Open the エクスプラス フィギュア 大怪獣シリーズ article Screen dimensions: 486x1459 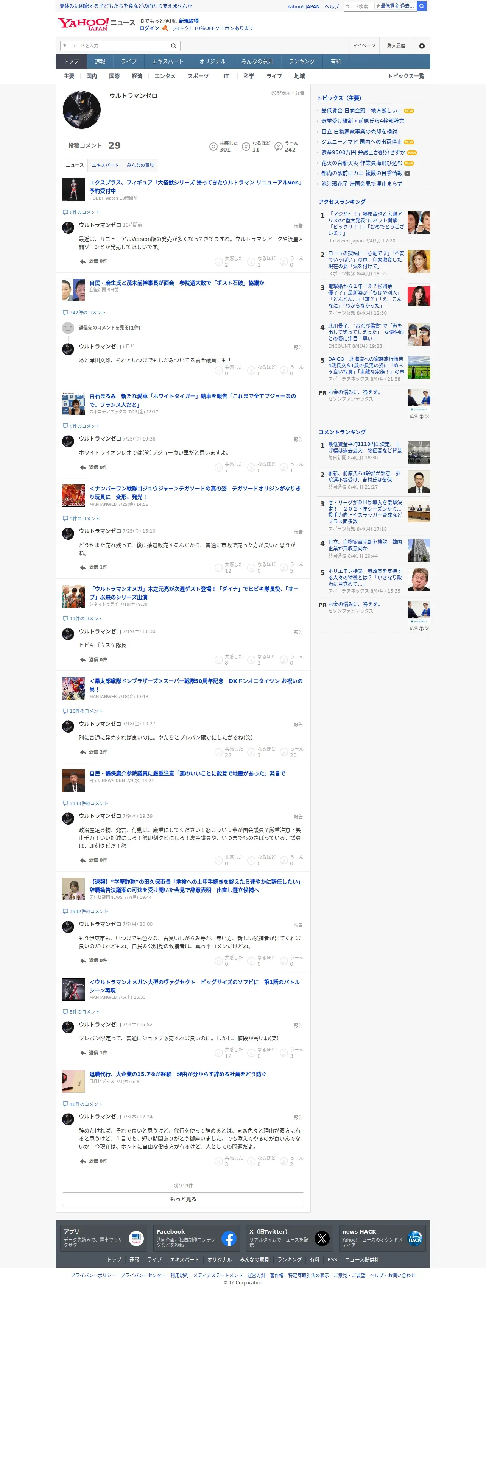click(195, 187)
